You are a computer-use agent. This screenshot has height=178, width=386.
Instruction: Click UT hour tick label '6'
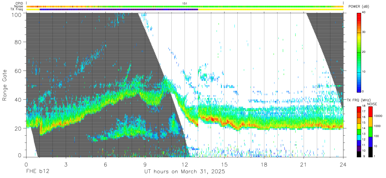[105, 164]
